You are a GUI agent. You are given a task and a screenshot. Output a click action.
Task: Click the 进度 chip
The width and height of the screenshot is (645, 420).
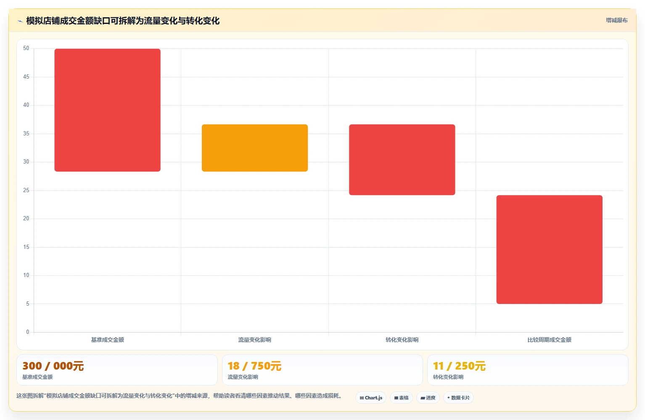tap(428, 398)
